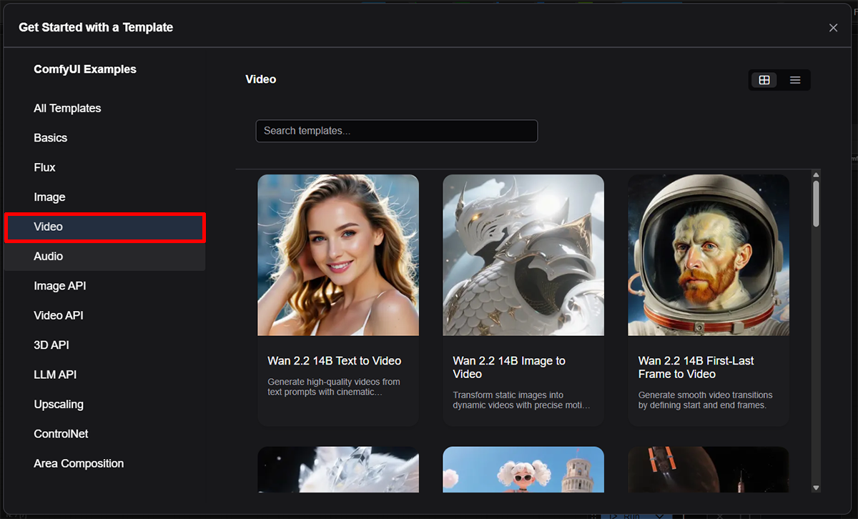
Task: Click the scrollbar down arrow
Action: click(816, 488)
